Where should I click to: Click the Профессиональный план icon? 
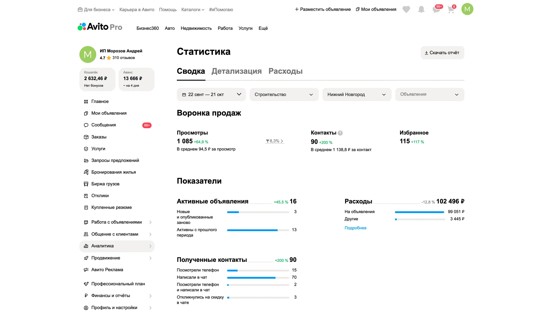click(86, 284)
